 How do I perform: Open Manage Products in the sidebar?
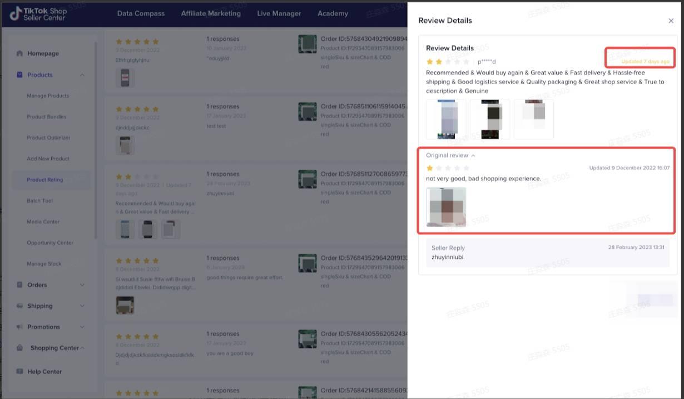[x=48, y=96]
